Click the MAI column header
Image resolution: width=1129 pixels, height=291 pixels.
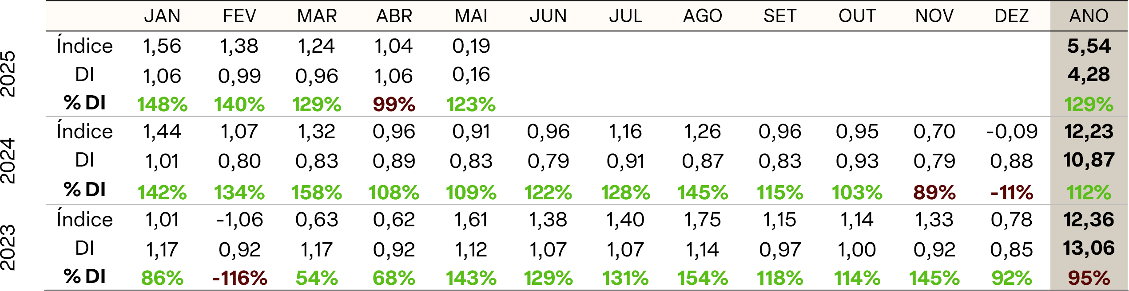pyautogui.click(x=471, y=16)
